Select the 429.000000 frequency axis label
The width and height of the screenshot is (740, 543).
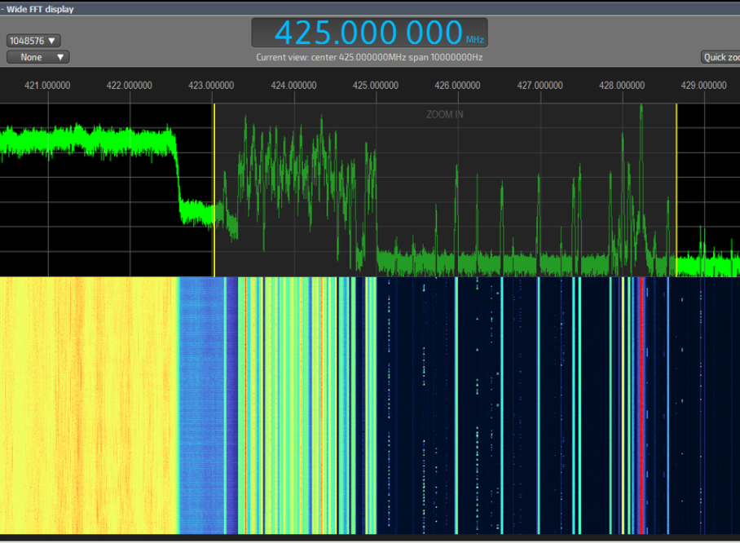point(703,86)
